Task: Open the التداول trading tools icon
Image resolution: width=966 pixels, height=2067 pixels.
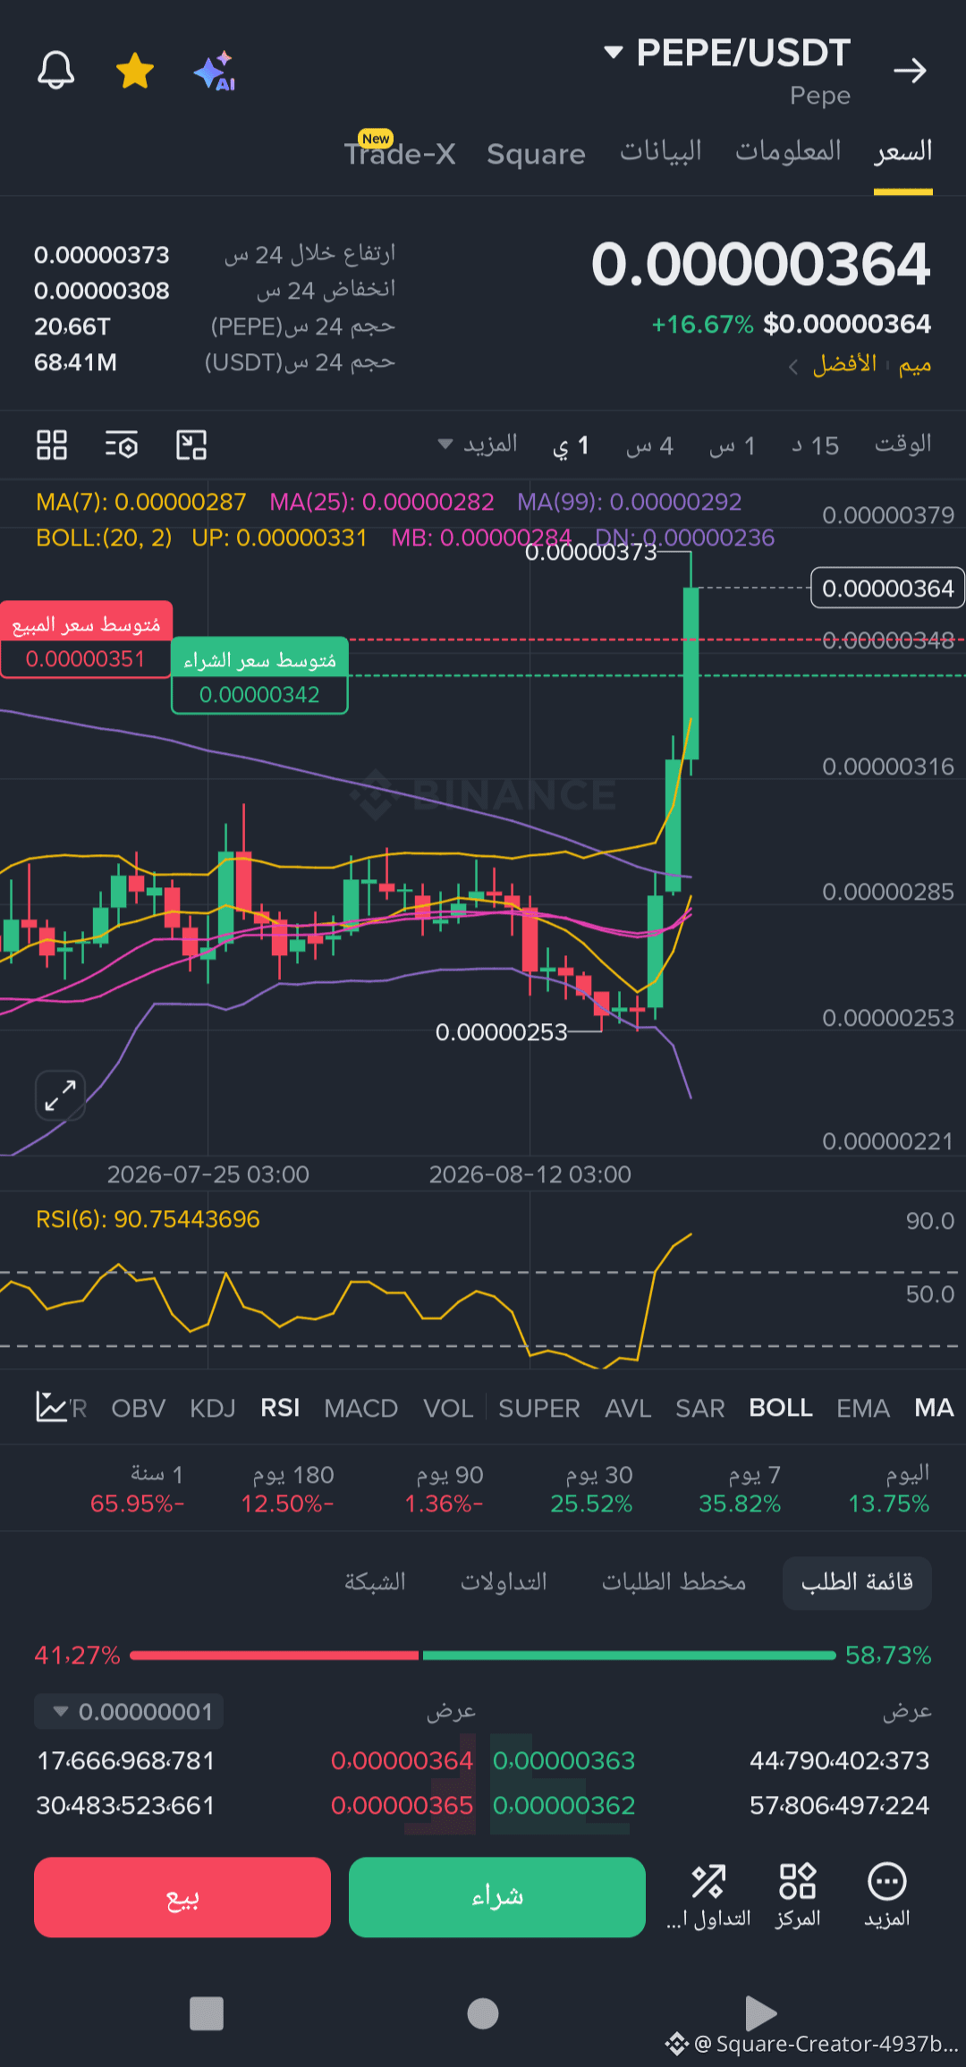Action: pos(708,1896)
